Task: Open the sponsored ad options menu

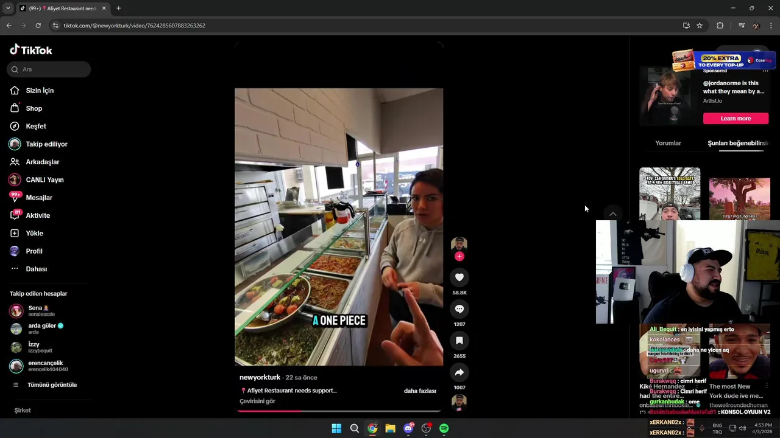Action: pyautogui.click(x=765, y=71)
